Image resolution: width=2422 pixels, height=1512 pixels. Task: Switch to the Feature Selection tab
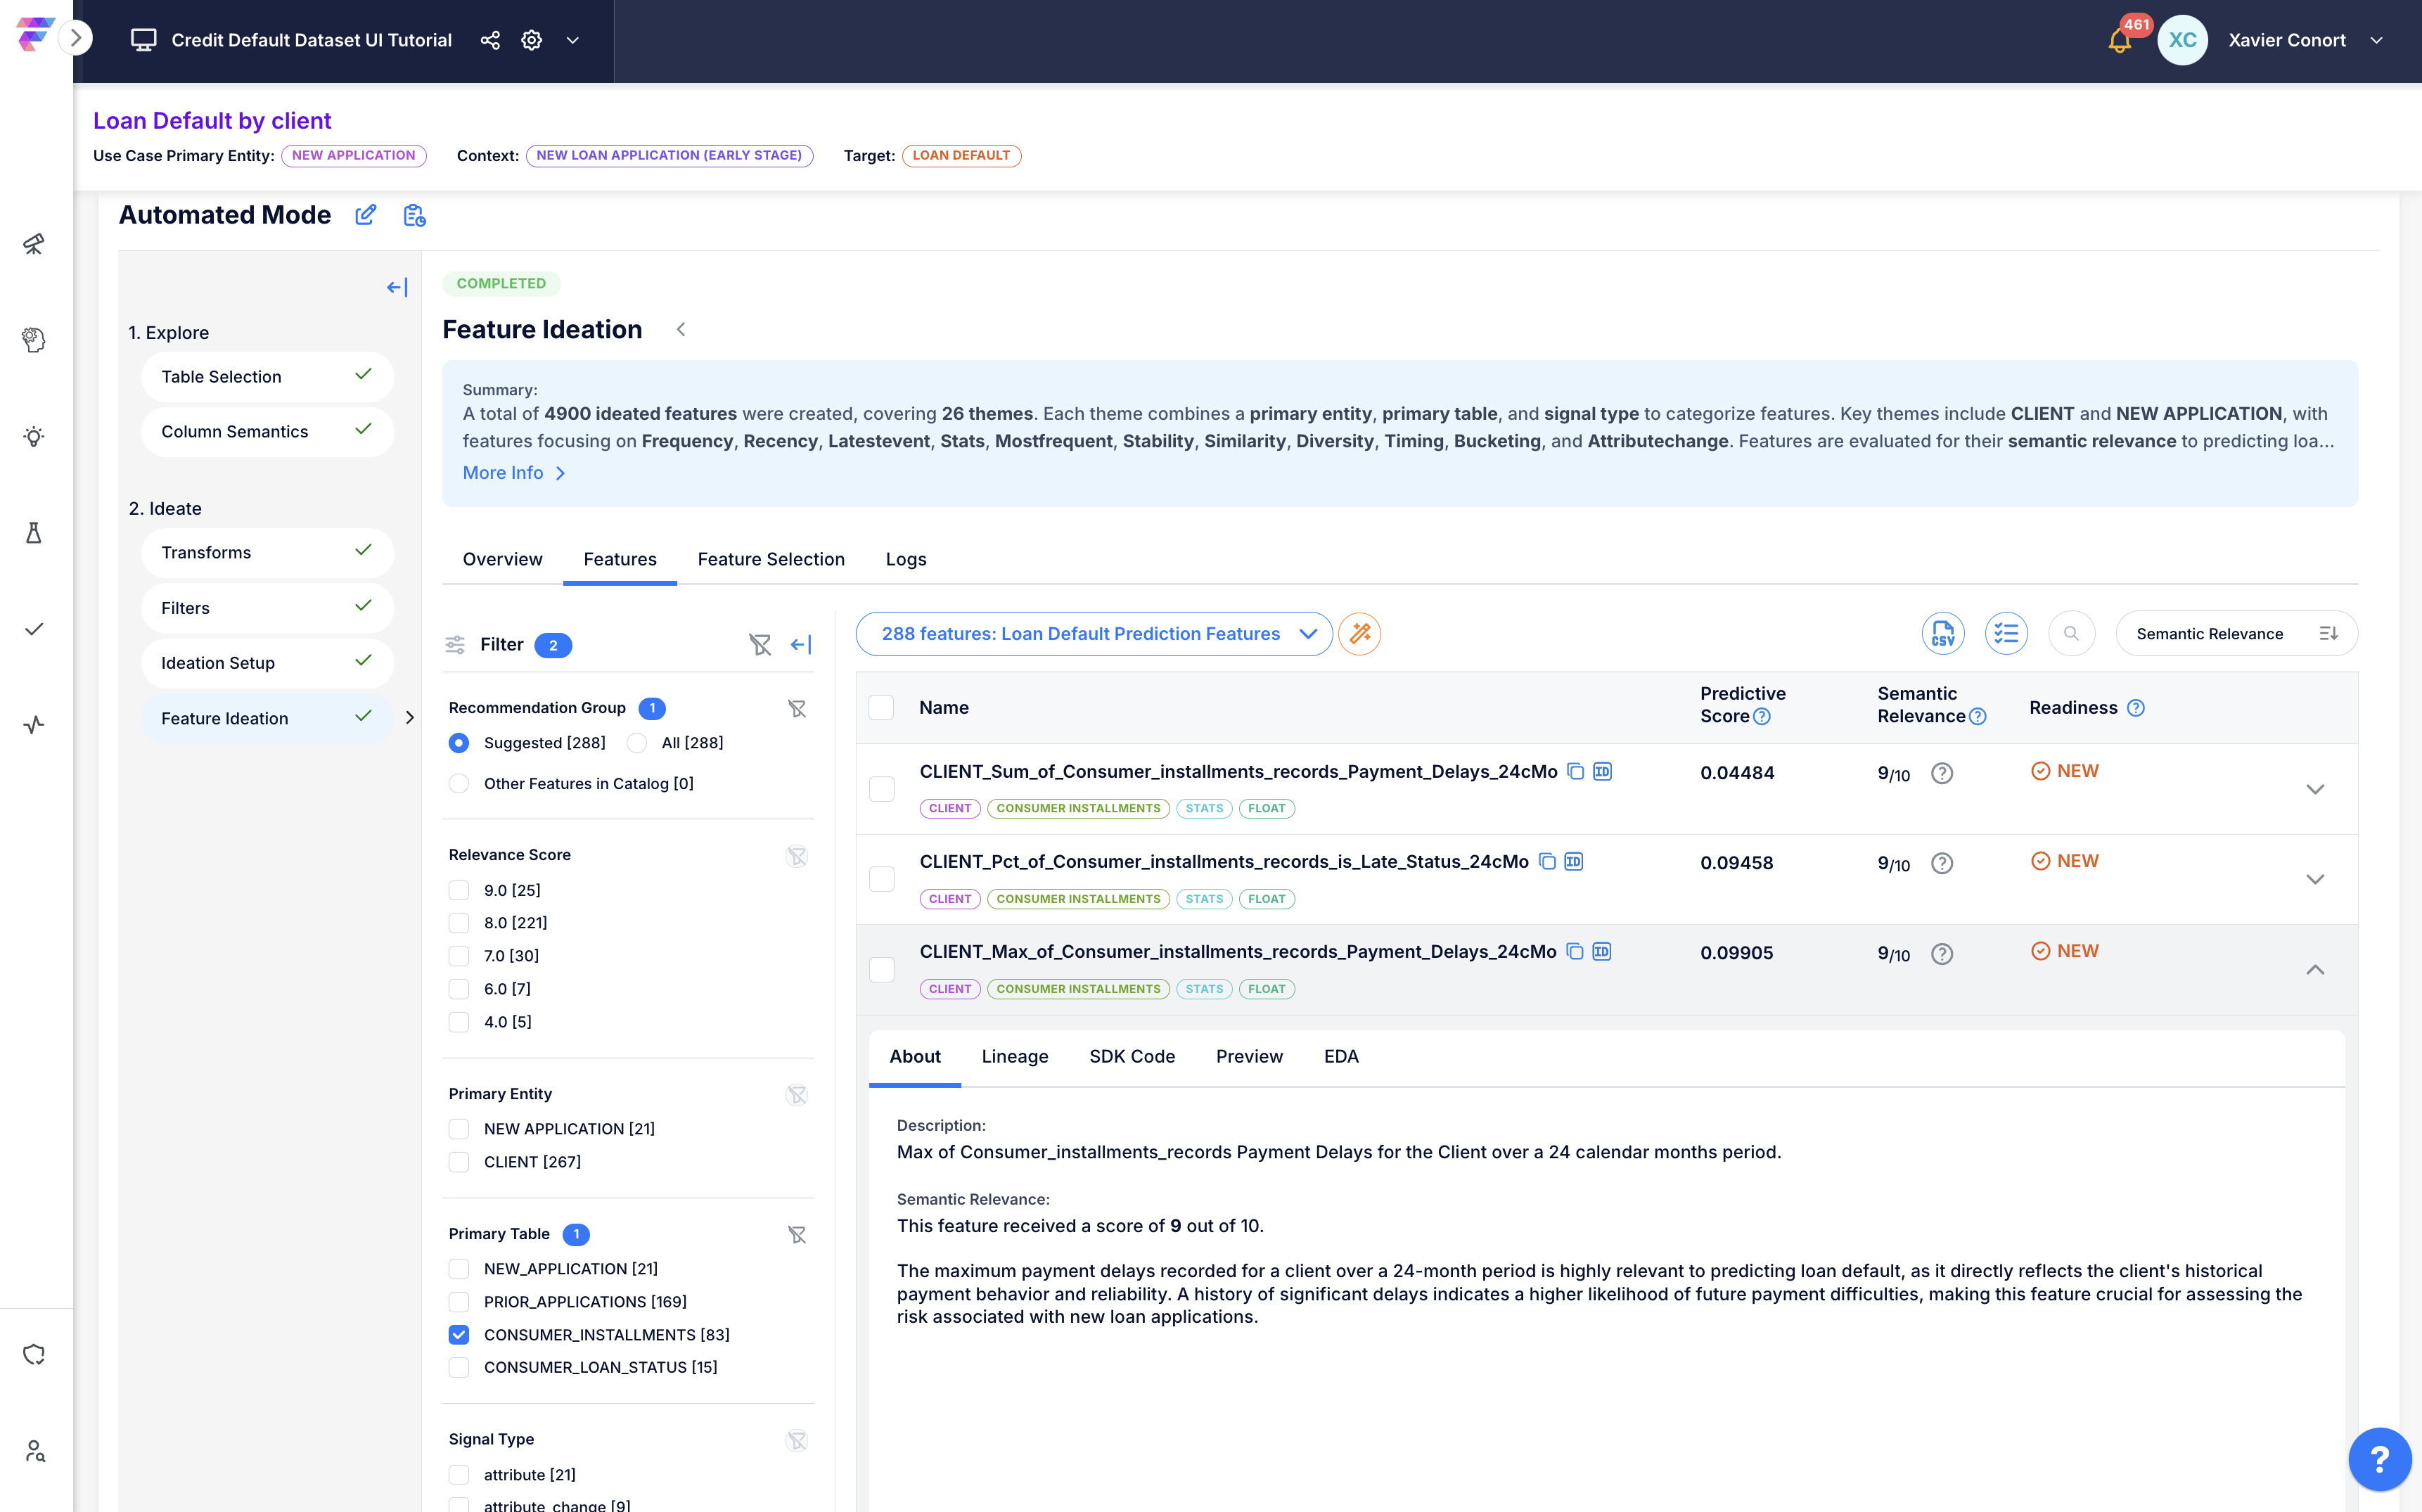tap(771, 559)
